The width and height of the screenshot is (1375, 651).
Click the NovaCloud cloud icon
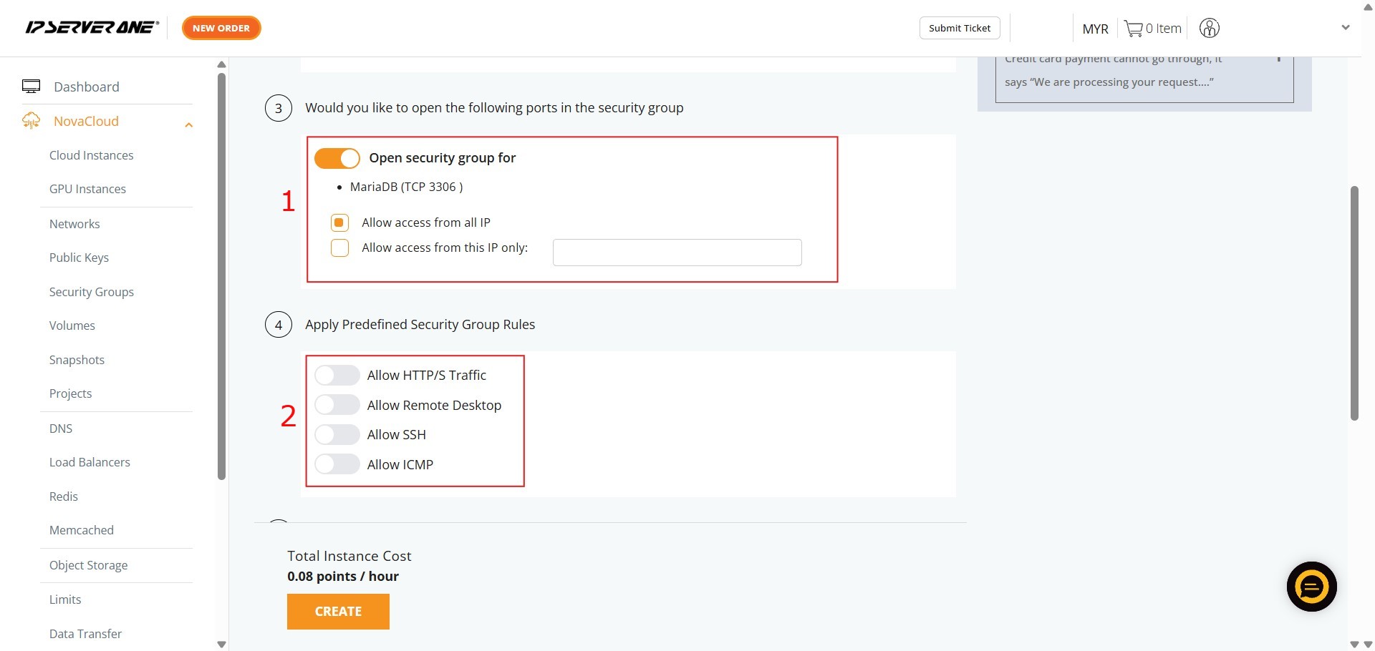[x=31, y=121]
